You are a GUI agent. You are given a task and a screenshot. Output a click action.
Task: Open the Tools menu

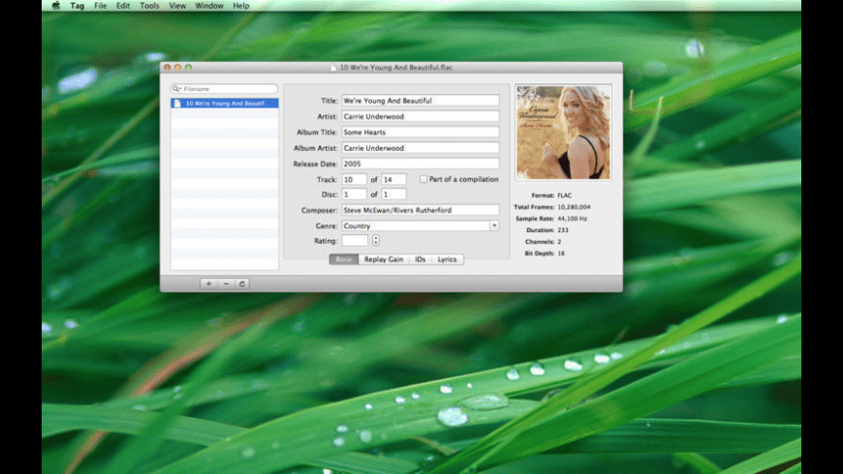(149, 6)
